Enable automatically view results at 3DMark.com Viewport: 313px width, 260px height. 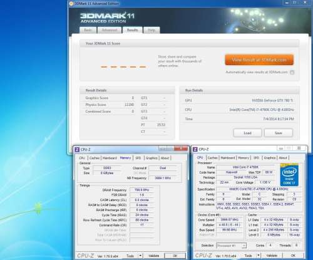292,72
